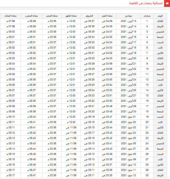Select the صلاة المغرب column header
170x179 pixels.
point(32,16)
